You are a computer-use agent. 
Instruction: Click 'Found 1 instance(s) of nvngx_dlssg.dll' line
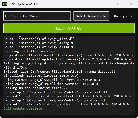(40, 43)
